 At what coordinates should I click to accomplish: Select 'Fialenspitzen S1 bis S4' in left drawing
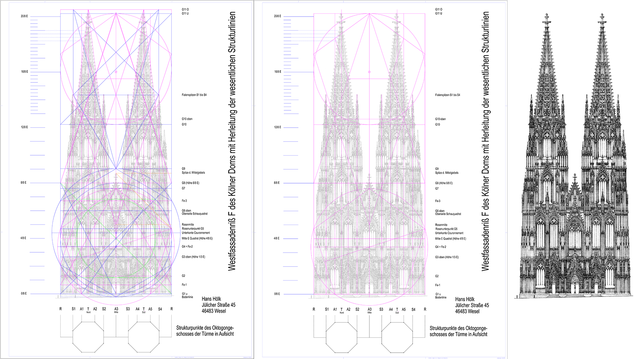point(194,95)
